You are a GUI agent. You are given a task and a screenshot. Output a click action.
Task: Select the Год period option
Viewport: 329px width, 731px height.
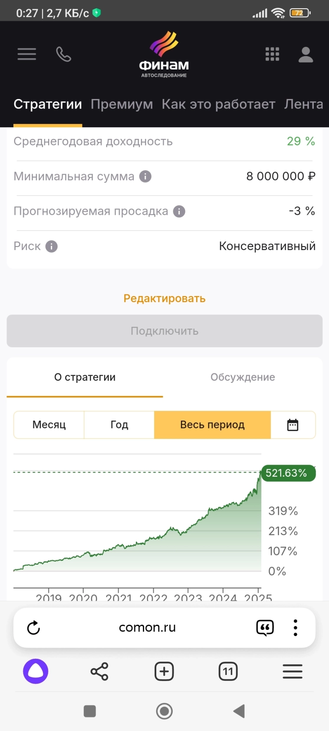[119, 425]
